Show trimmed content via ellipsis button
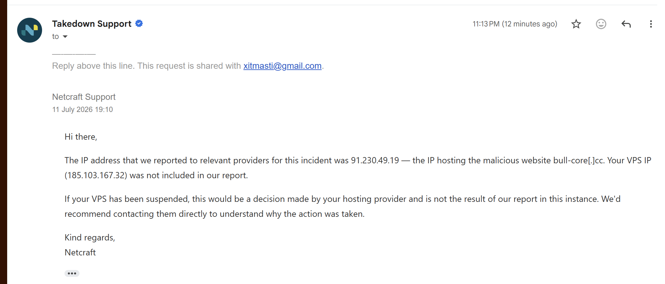The width and height of the screenshot is (665, 284). pyautogui.click(x=72, y=273)
